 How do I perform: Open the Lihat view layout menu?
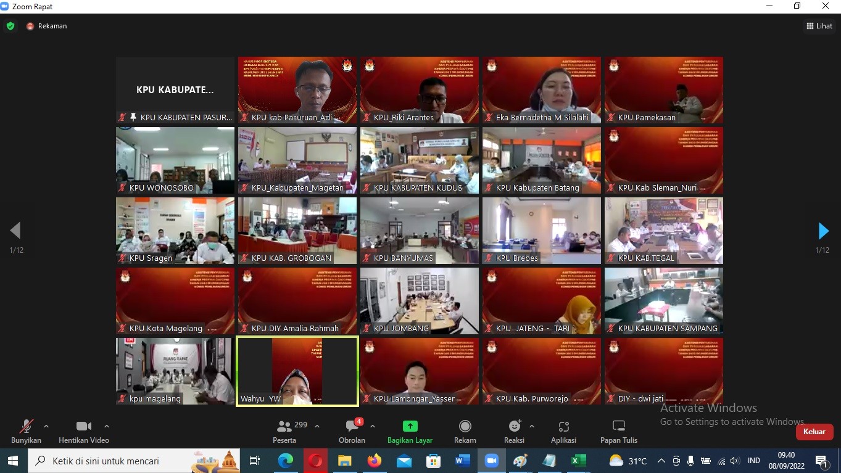(x=819, y=26)
